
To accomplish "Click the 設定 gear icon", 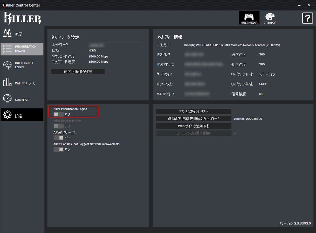I will 7,115.
